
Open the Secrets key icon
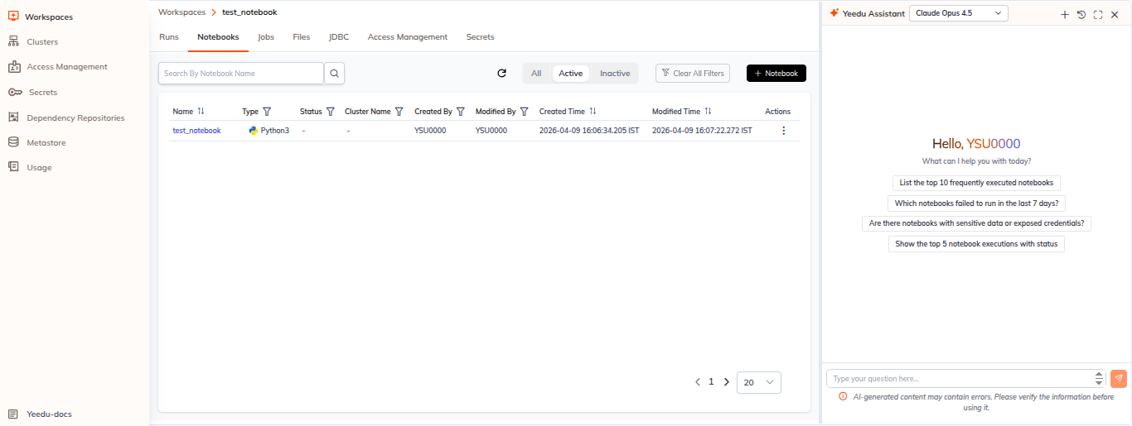pyautogui.click(x=15, y=92)
